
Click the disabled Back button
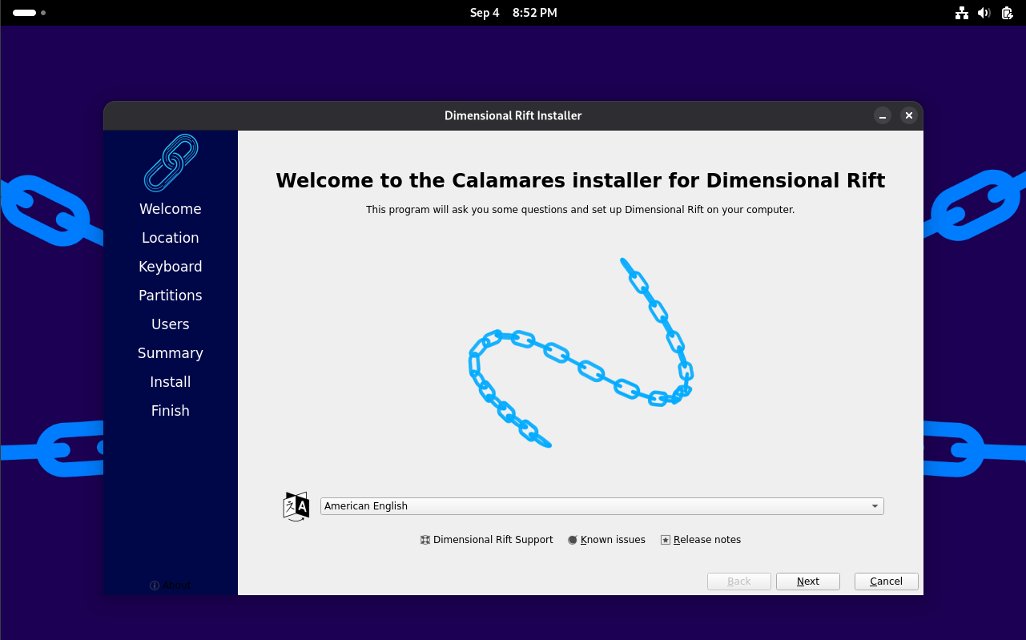coord(739,582)
